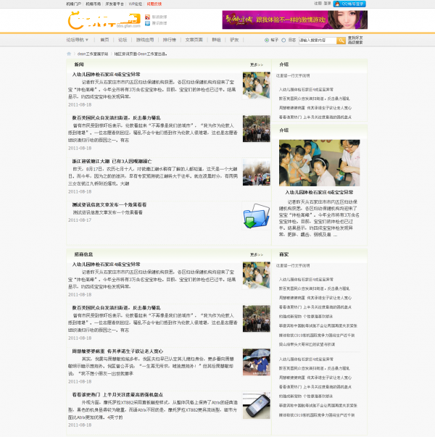435x437 pixels.
Task: Open large checkup photo in 介绍 panel
Action: [319, 163]
